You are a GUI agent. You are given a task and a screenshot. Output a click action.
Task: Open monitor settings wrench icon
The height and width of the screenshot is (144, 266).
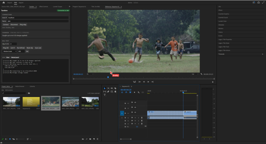(201, 74)
